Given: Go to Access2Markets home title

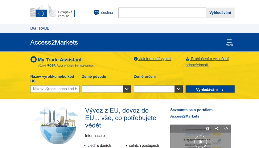Looking at the screenshot, I should pyautogui.click(x=54, y=43).
